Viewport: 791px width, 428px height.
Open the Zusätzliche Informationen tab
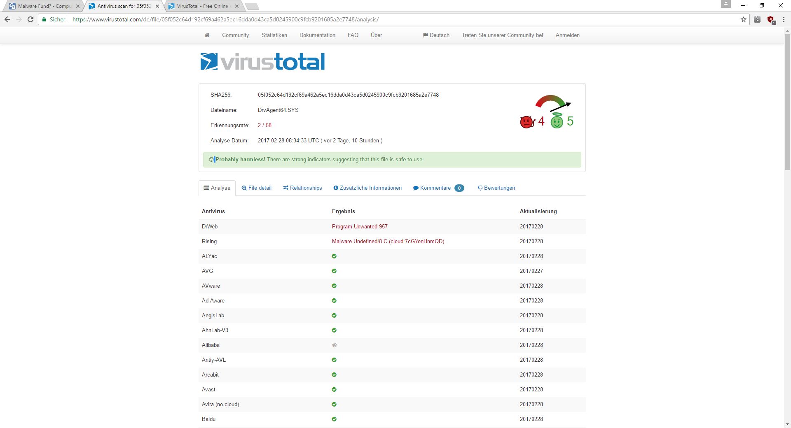click(367, 188)
